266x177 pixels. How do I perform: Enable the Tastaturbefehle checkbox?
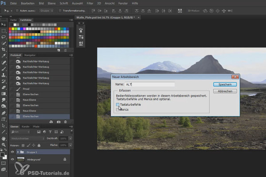pyautogui.click(x=117, y=104)
